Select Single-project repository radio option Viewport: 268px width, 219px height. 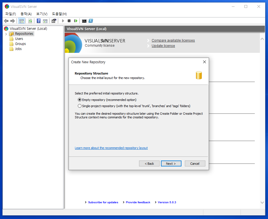(80, 106)
